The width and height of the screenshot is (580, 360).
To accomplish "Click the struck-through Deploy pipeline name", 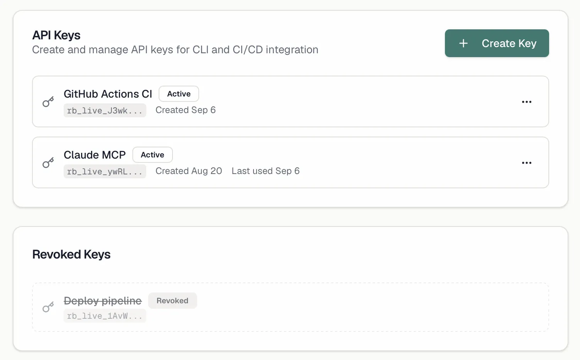I will (103, 301).
